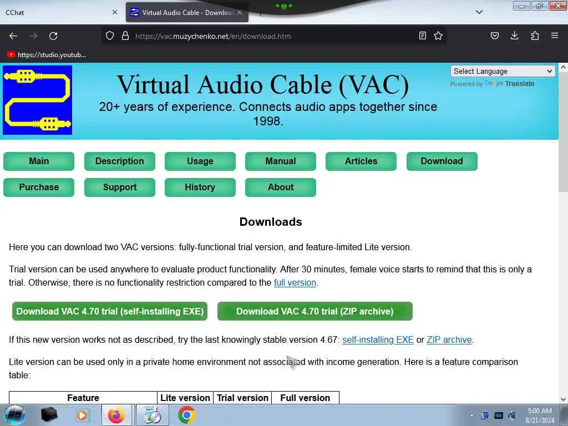Launch the media player taskbar icon
Image resolution: width=568 pixels, height=426 pixels.
click(x=82, y=415)
